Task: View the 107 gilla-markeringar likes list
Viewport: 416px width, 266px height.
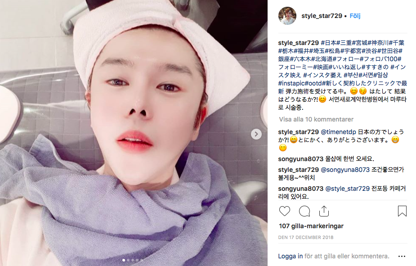Action: (x=311, y=226)
